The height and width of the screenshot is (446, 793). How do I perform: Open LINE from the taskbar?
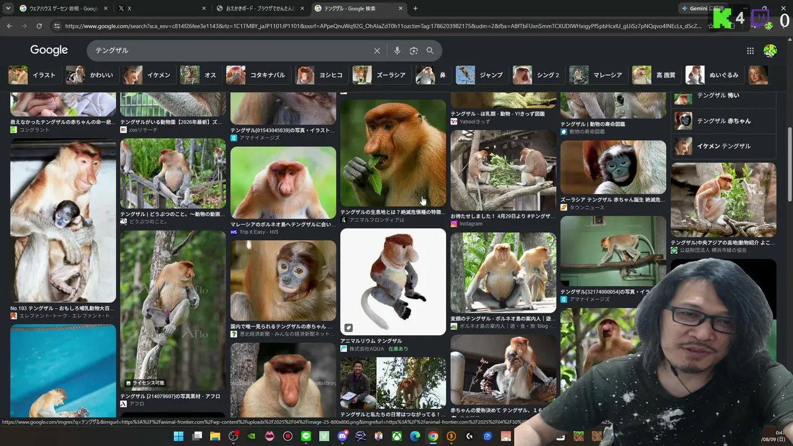[x=306, y=436]
